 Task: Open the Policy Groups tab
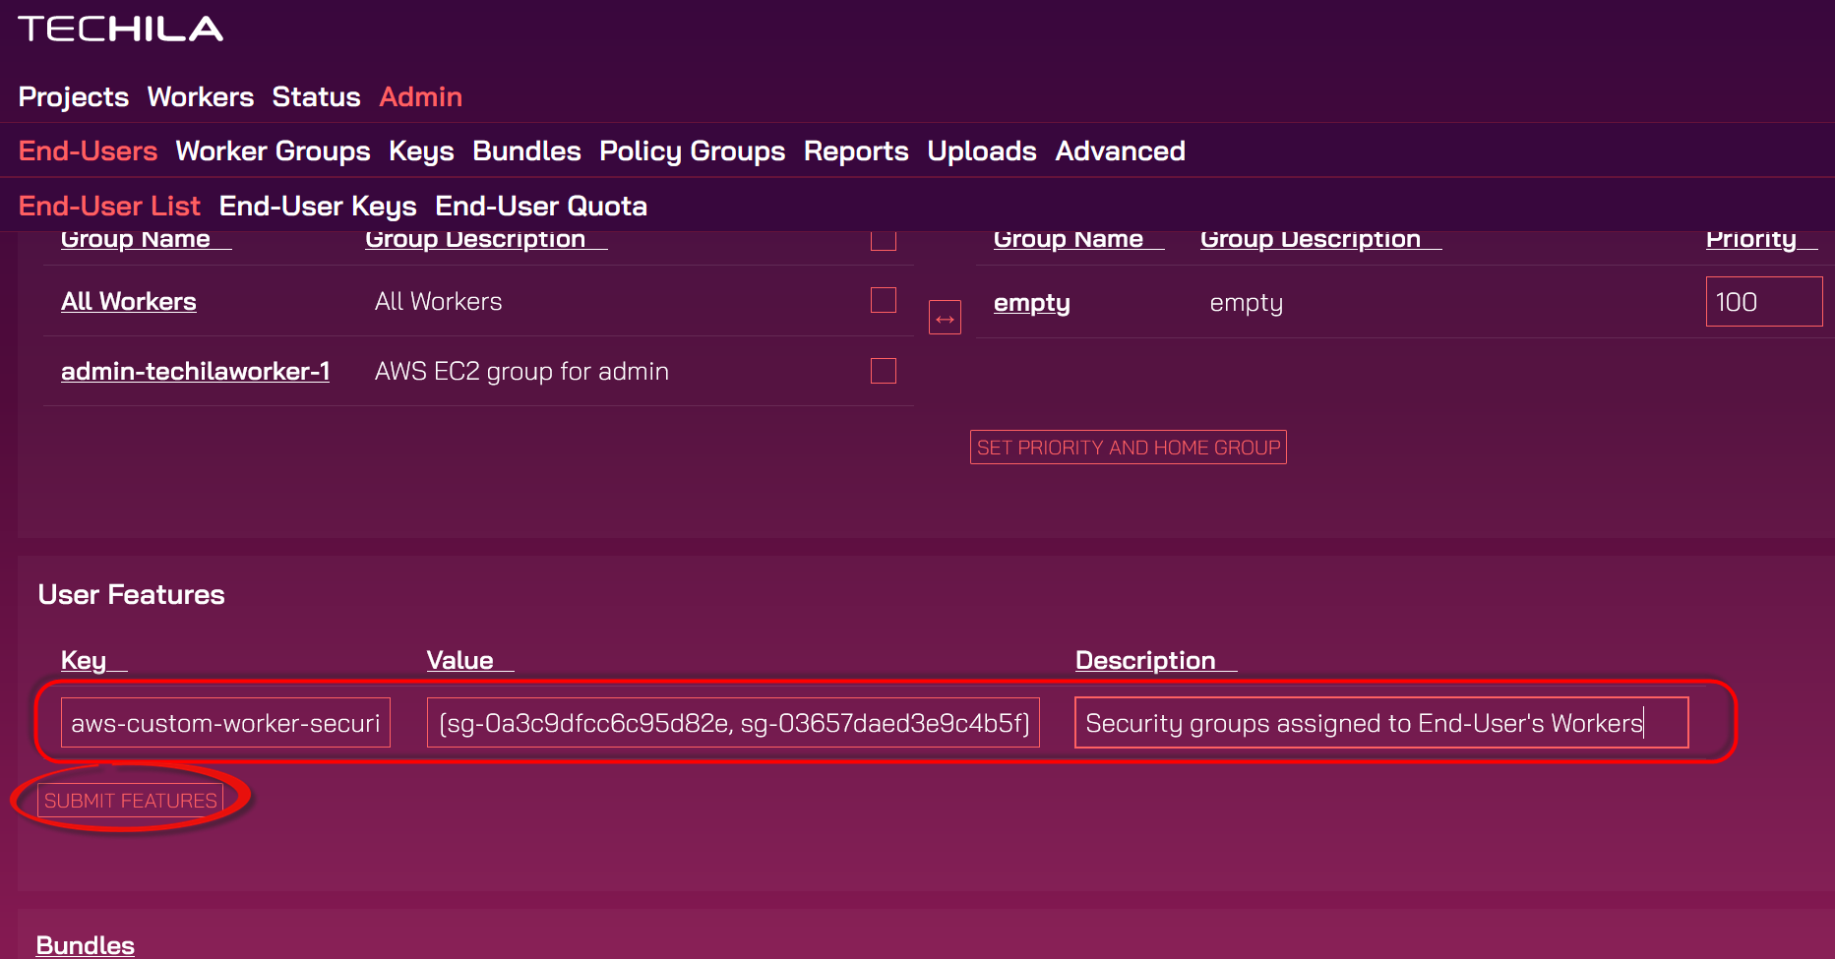(x=692, y=151)
